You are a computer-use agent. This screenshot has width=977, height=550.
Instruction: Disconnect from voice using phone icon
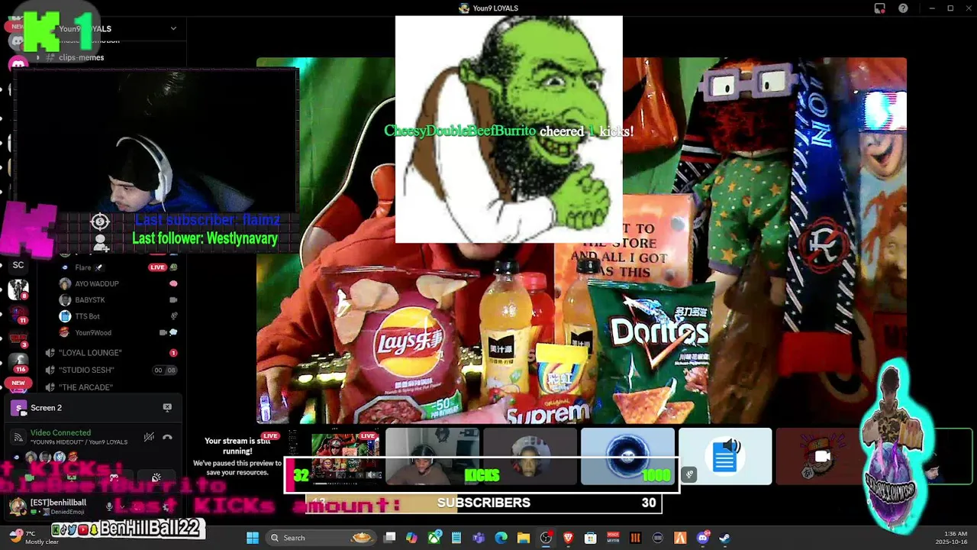(167, 437)
